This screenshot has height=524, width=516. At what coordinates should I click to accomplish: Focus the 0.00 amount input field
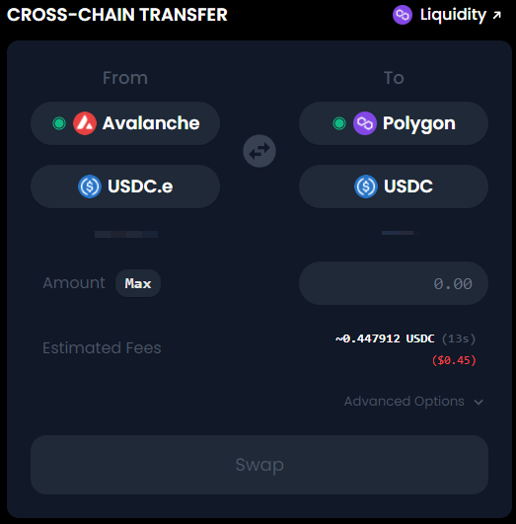[x=394, y=283]
